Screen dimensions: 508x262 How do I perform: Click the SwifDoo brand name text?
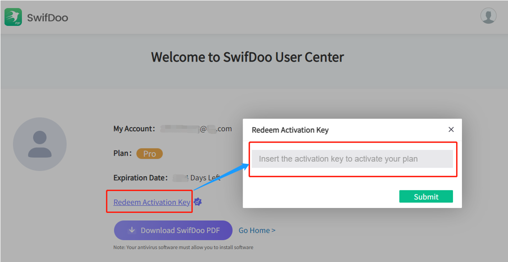pyautogui.click(x=48, y=17)
